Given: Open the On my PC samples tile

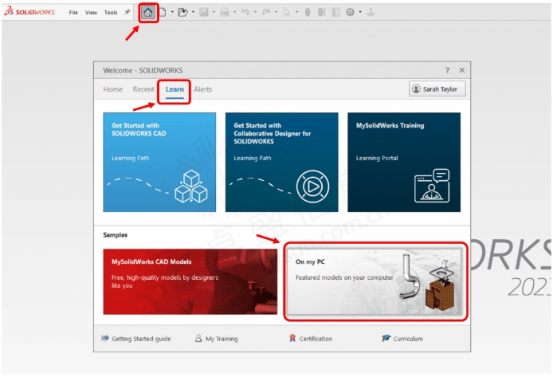Looking at the screenshot, I should tap(375, 281).
